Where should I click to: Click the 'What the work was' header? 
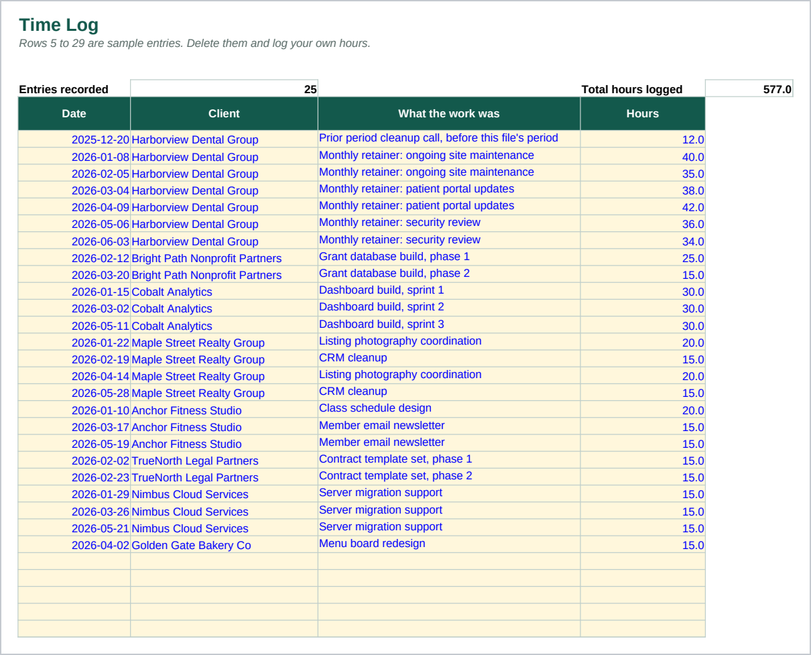point(449,113)
